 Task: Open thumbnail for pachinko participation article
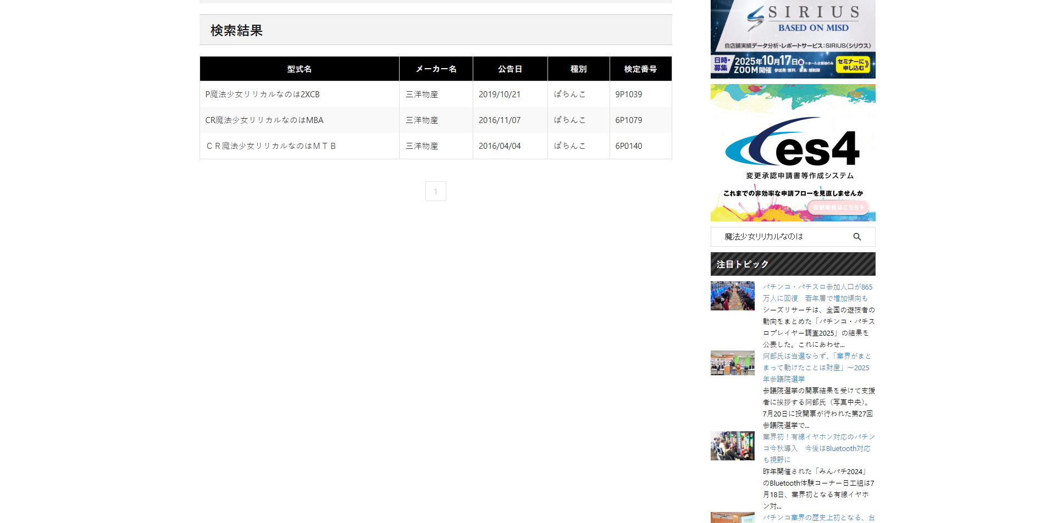click(x=733, y=296)
